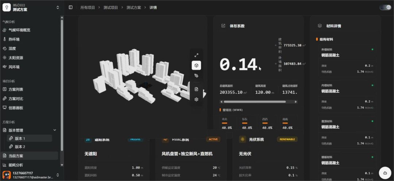Click the 风机盘管+独立新风+直燃机 title
Screen dimensions: 394x181
coord(187,154)
